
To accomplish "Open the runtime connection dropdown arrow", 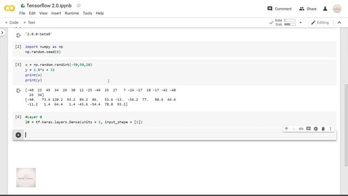I will [301, 22].
